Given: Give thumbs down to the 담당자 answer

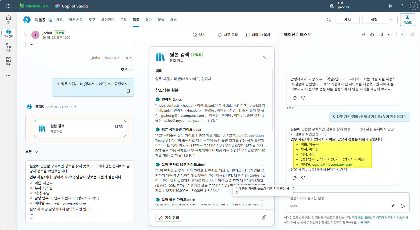Looking at the screenshot, I should [x=303, y=178].
